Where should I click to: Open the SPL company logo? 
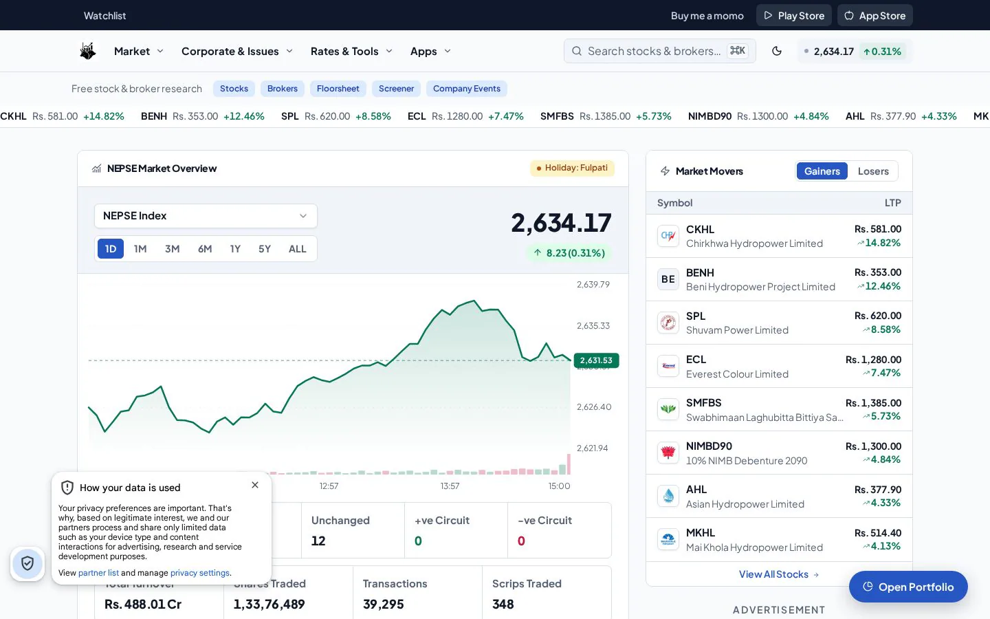[668, 323]
